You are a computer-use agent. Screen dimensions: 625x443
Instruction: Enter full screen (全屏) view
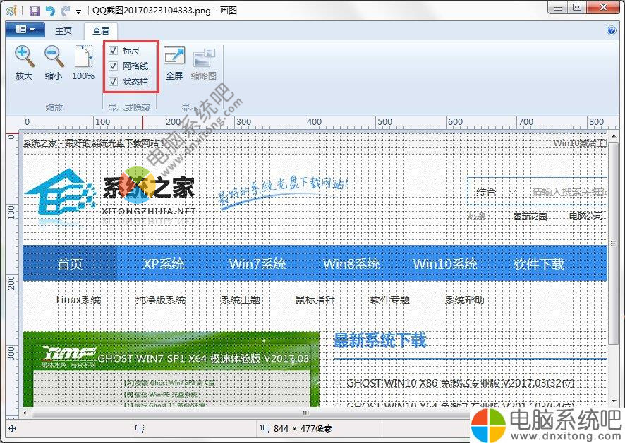click(x=174, y=56)
